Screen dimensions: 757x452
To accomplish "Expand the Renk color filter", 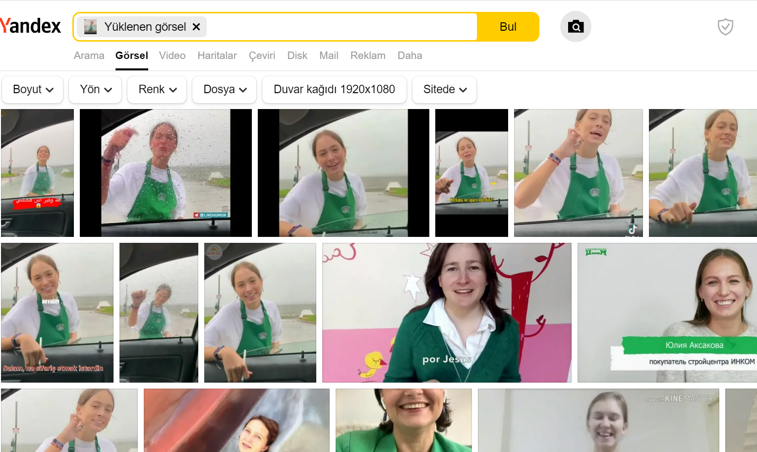I will [157, 89].
